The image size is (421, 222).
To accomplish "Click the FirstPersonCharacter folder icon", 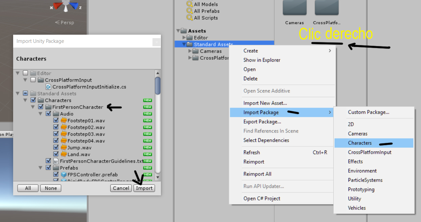I will point(49,107).
